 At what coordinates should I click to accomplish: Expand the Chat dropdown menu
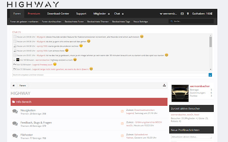(118, 14)
